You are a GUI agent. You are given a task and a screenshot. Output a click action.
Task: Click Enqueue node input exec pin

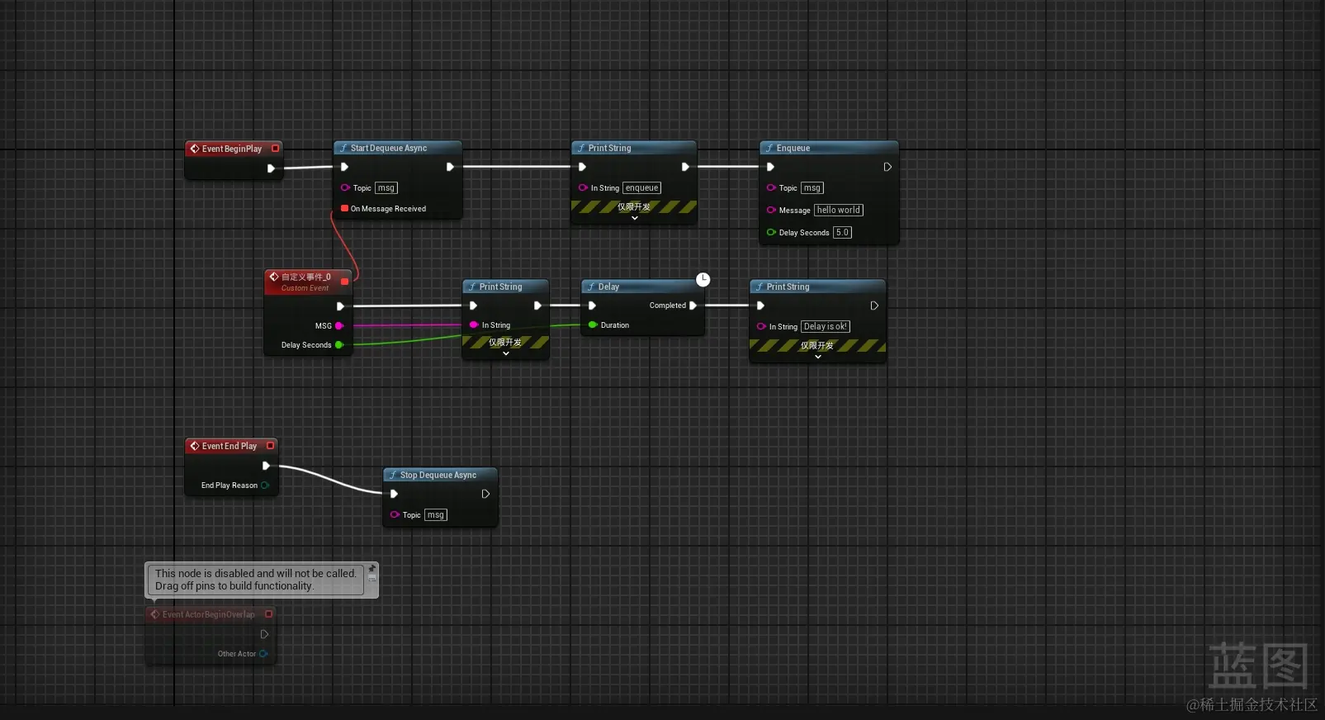pyautogui.click(x=770, y=167)
